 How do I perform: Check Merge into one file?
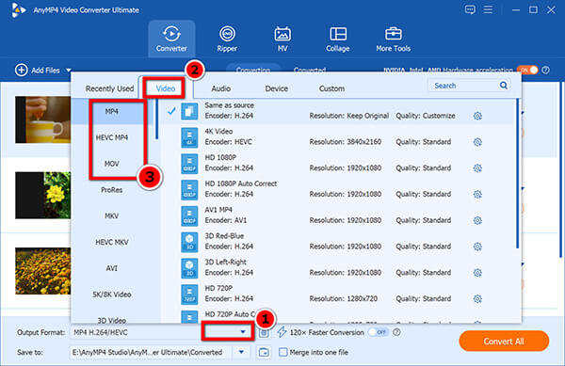click(x=282, y=352)
